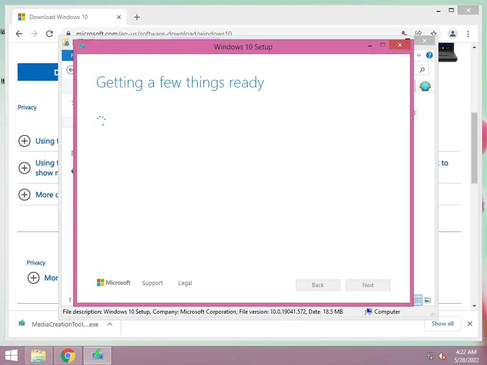The image size is (487, 365).
Task: Go forward in Chrome
Action: pos(34,34)
